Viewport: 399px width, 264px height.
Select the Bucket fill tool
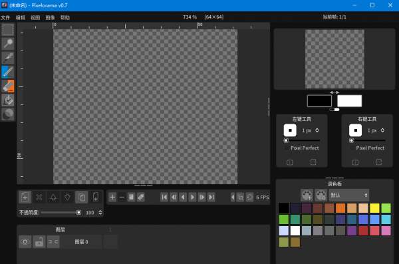coord(8,100)
